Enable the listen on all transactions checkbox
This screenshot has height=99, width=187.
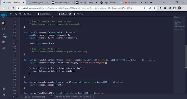(22, 96)
